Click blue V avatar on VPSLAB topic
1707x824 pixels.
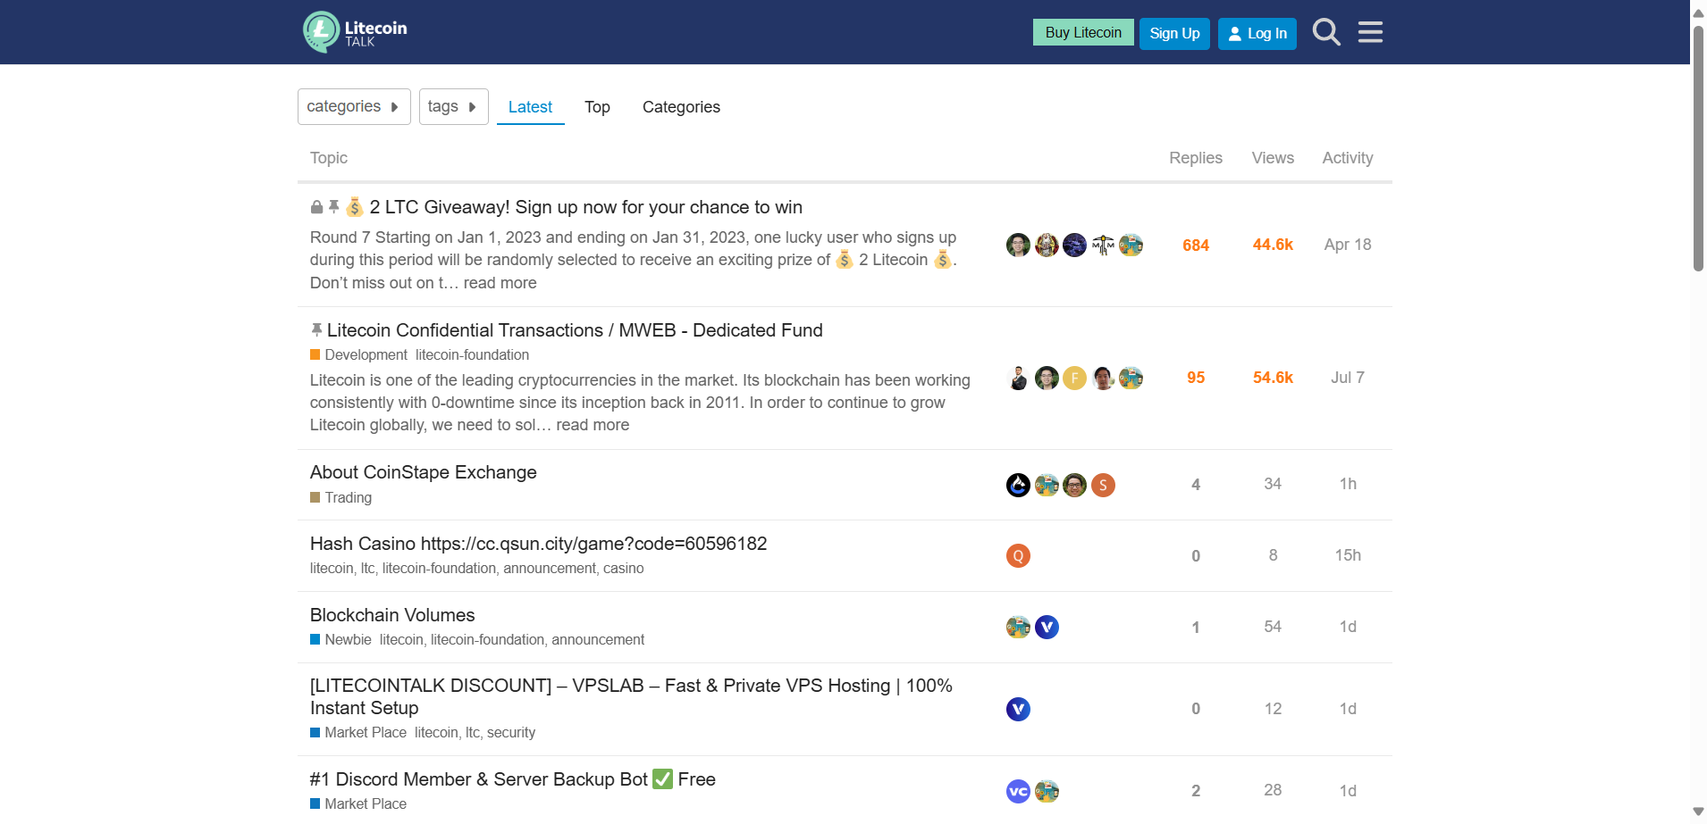[x=1018, y=710]
